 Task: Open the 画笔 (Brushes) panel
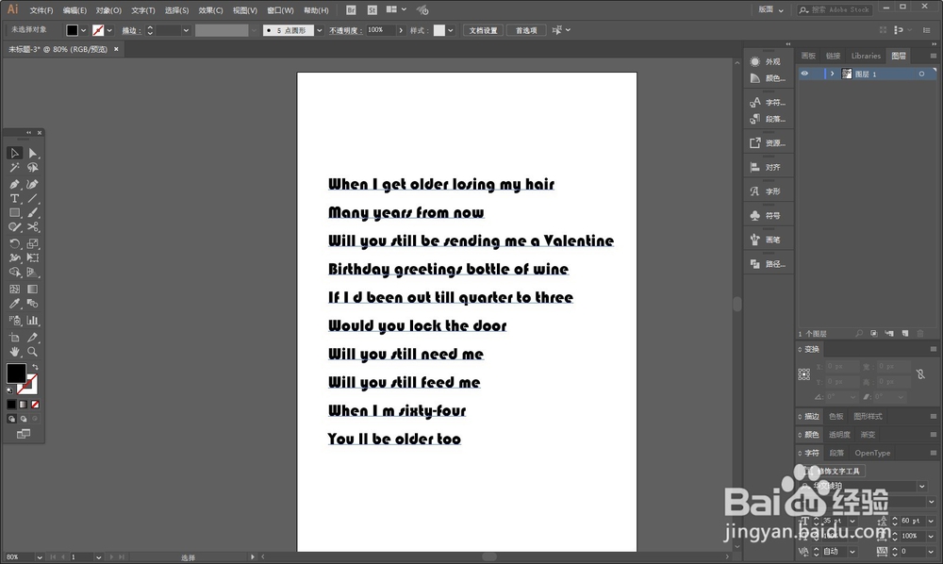pyautogui.click(x=768, y=240)
